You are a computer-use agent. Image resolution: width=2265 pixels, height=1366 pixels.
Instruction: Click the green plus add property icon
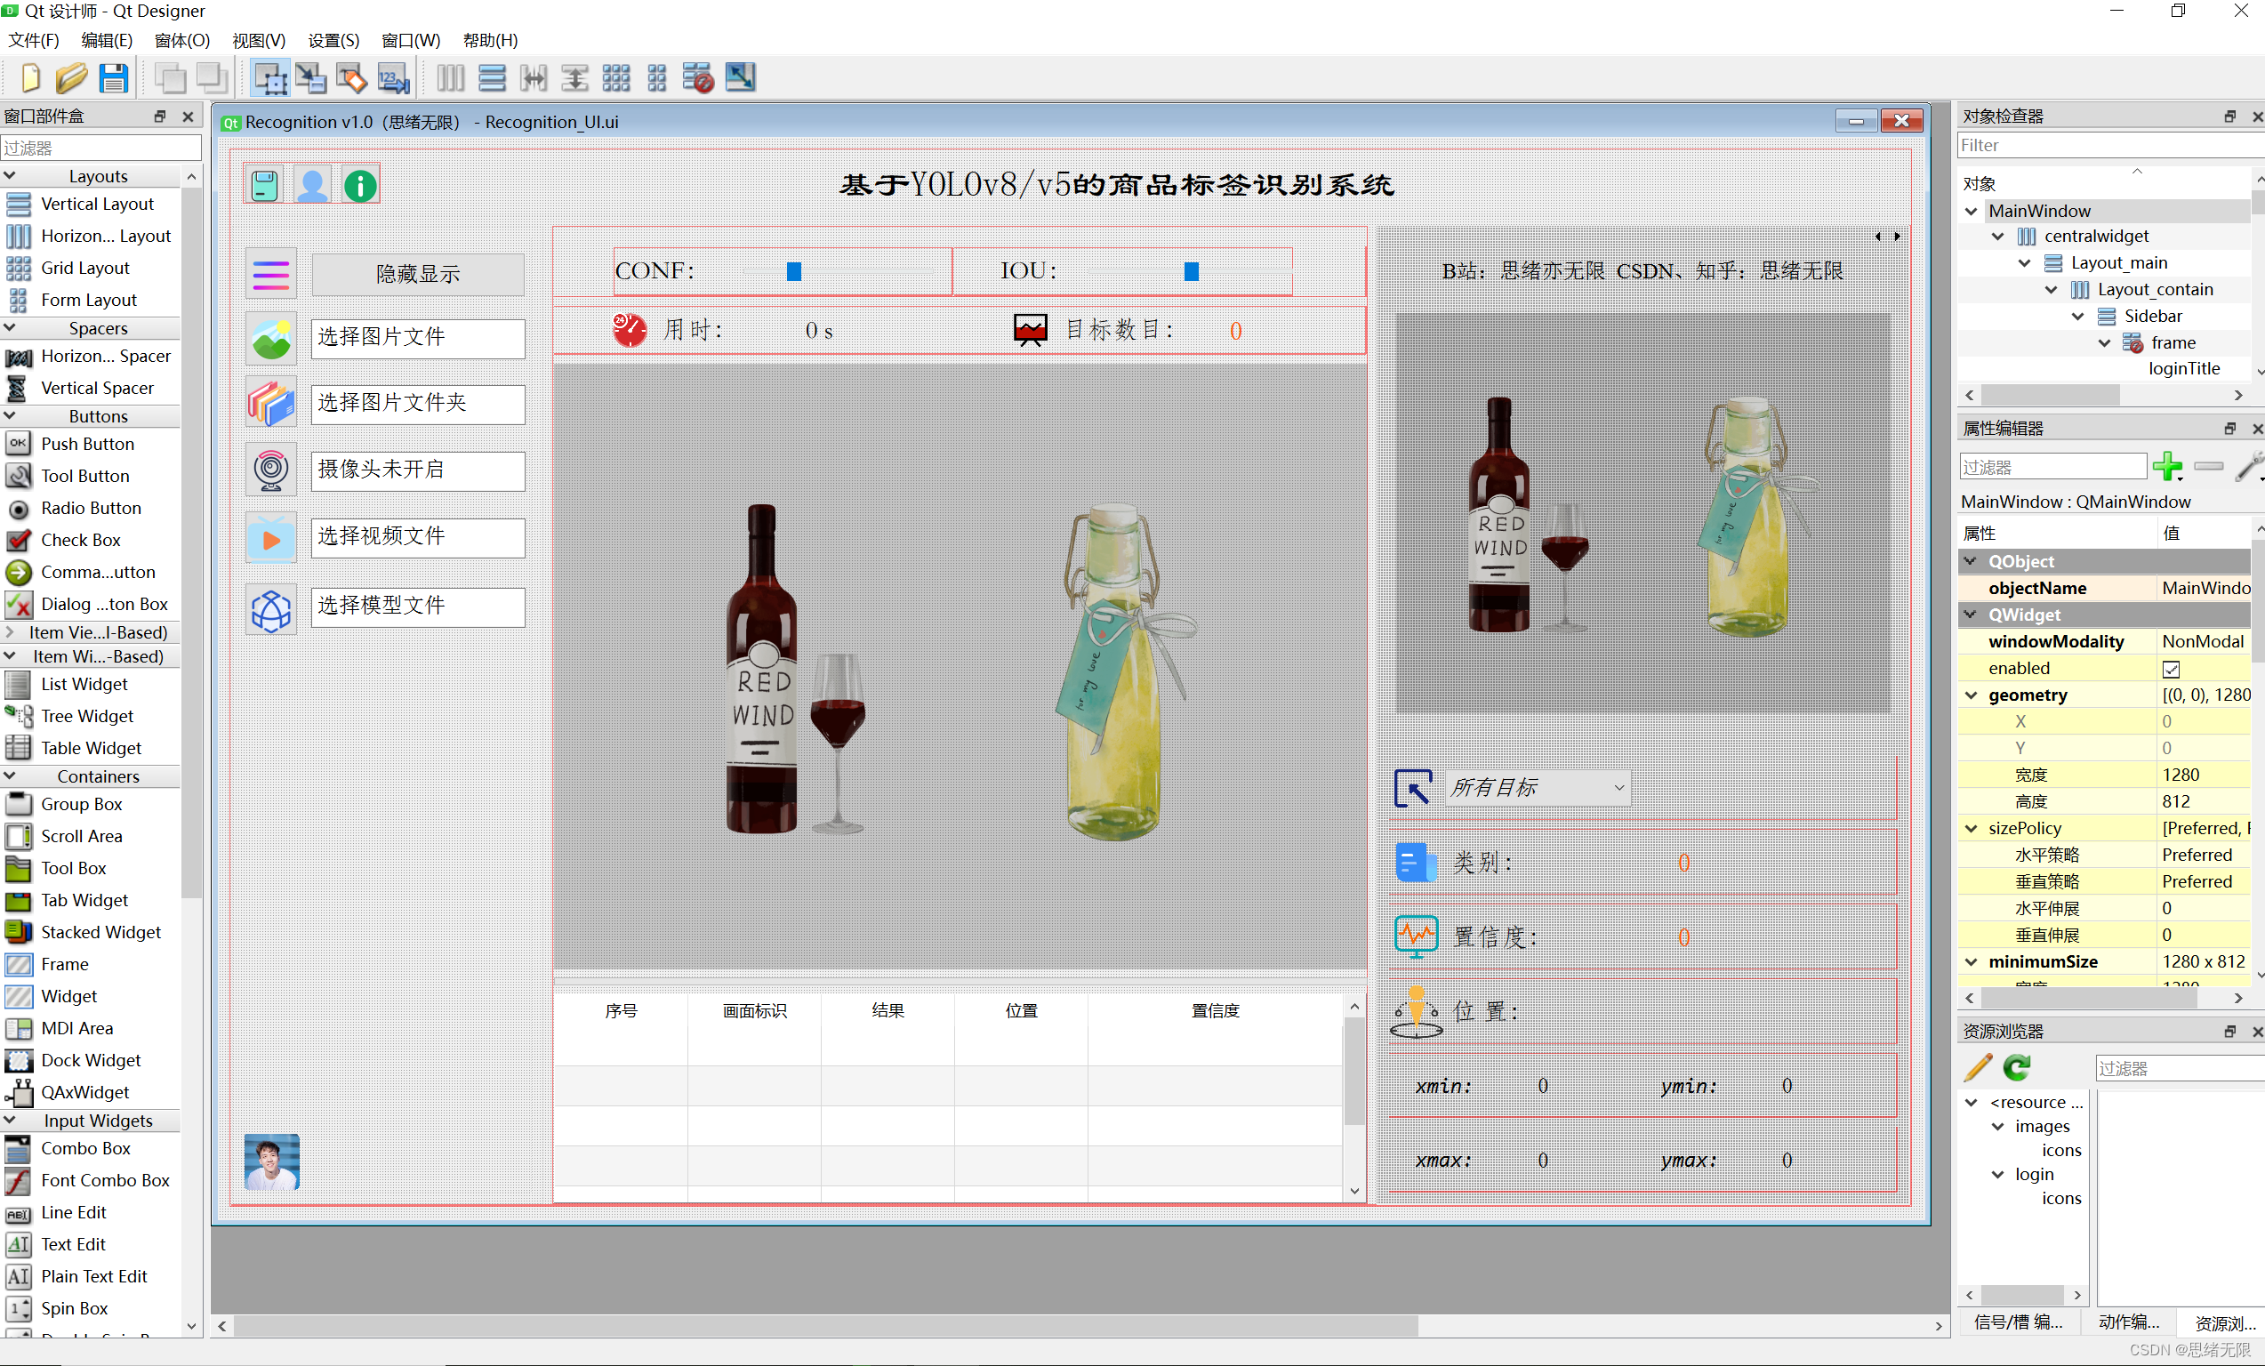[2167, 466]
